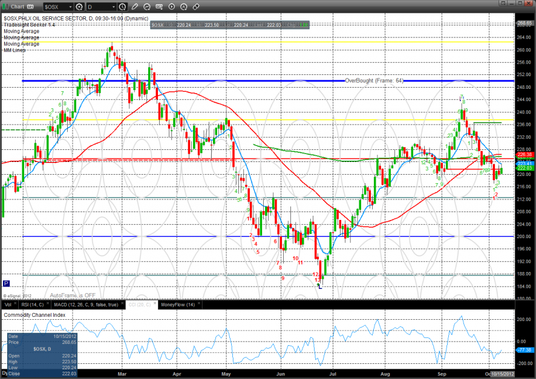
Task: Click the quote info bar at chart top
Action: point(230,25)
